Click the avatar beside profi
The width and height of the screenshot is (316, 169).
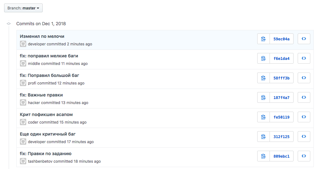(x=23, y=83)
